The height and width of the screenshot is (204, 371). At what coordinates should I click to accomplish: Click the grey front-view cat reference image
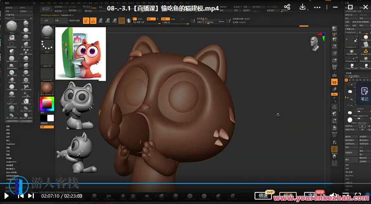[x=77, y=105]
